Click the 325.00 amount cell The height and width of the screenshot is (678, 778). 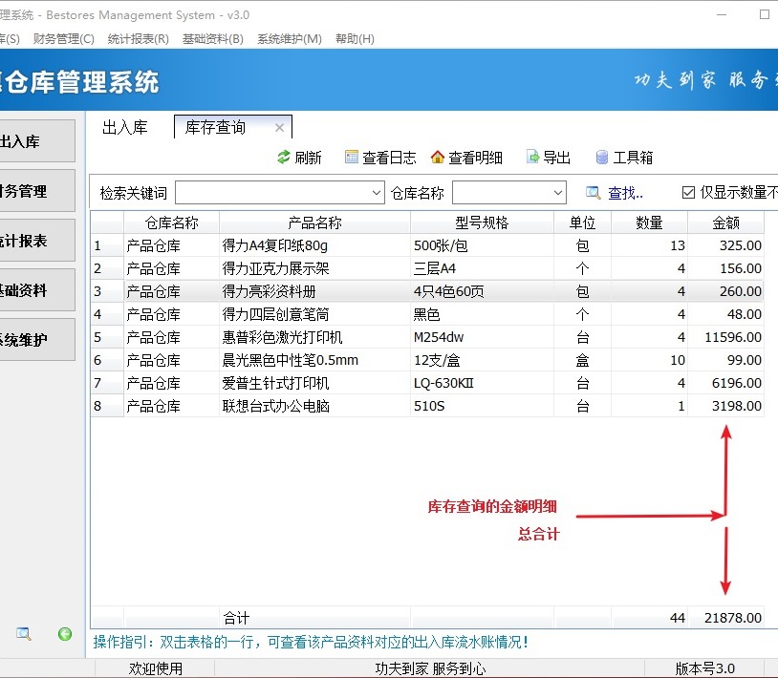(725, 245)
